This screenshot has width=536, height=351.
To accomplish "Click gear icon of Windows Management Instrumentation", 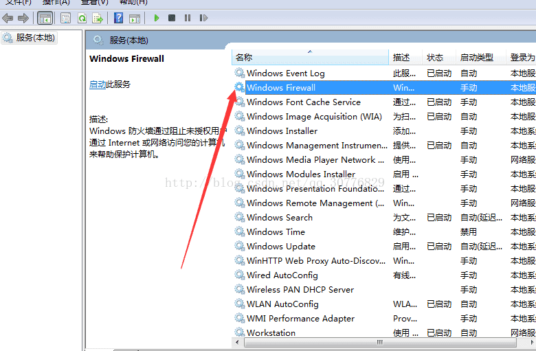I will point(240,145).
